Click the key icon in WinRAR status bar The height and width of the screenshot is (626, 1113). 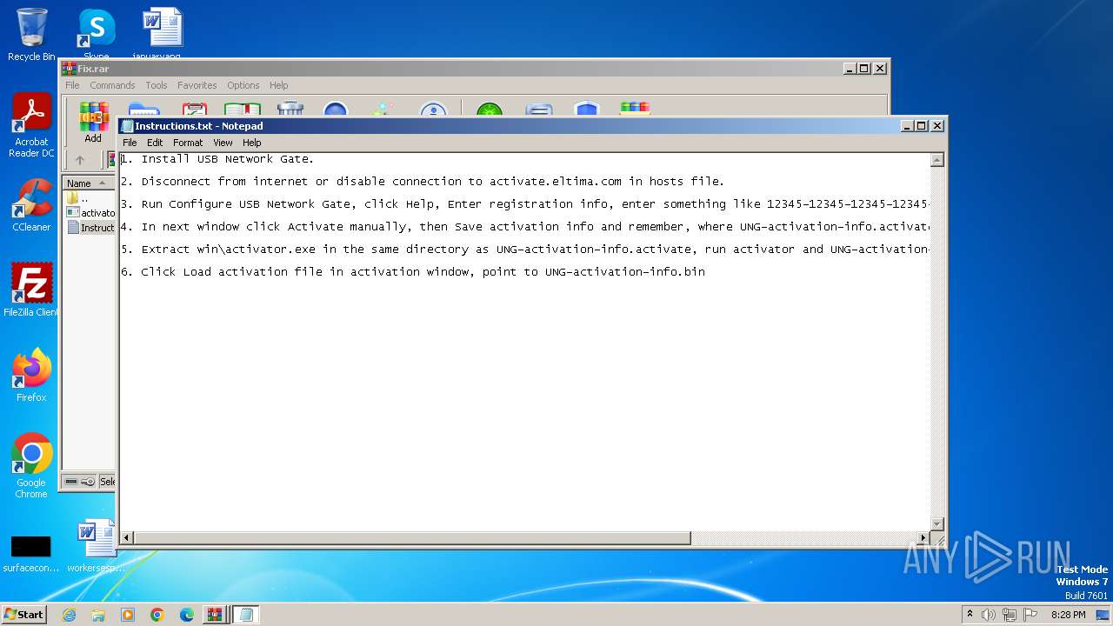point(88,482)
